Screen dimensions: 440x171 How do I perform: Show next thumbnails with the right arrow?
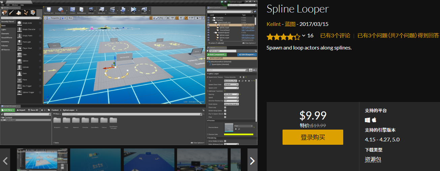pos(252,161)
